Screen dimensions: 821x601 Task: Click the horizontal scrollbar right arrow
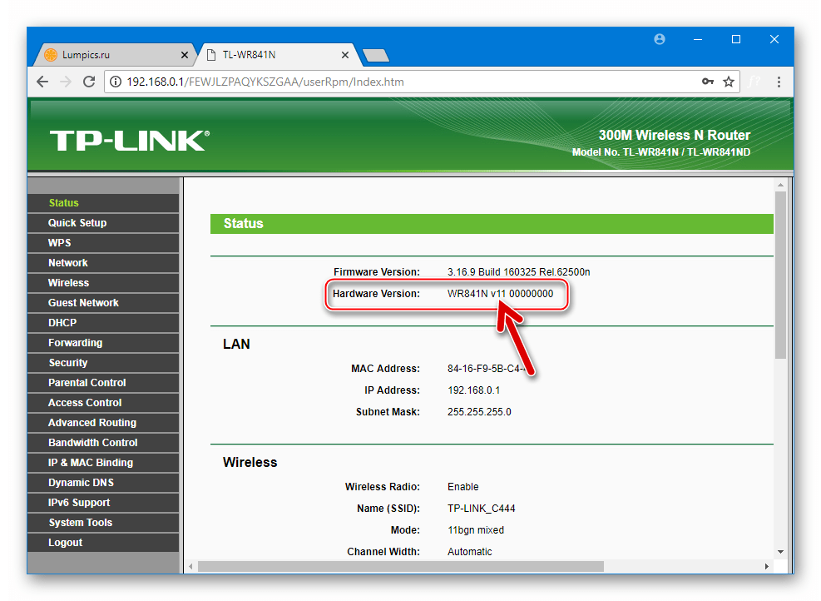(x=767, y=566)
